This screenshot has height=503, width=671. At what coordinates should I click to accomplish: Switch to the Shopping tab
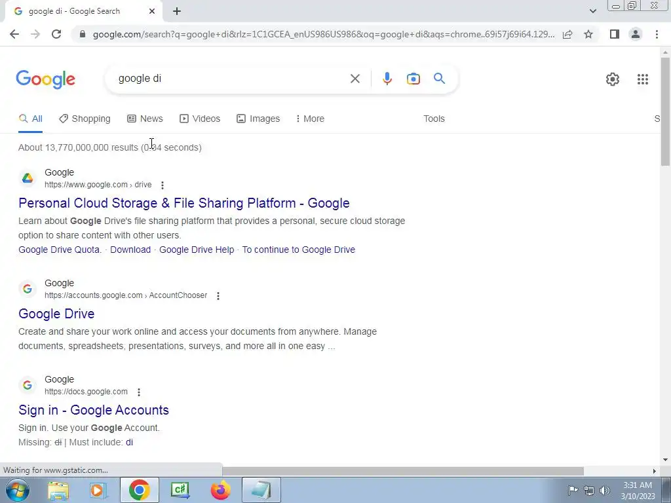point(85,119)
